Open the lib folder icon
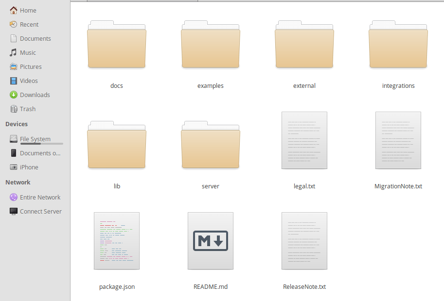The image size is (444, 301). click(x=117, y=145)
